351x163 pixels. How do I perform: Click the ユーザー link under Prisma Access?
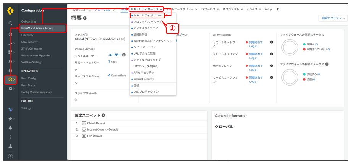pos(115,55)
